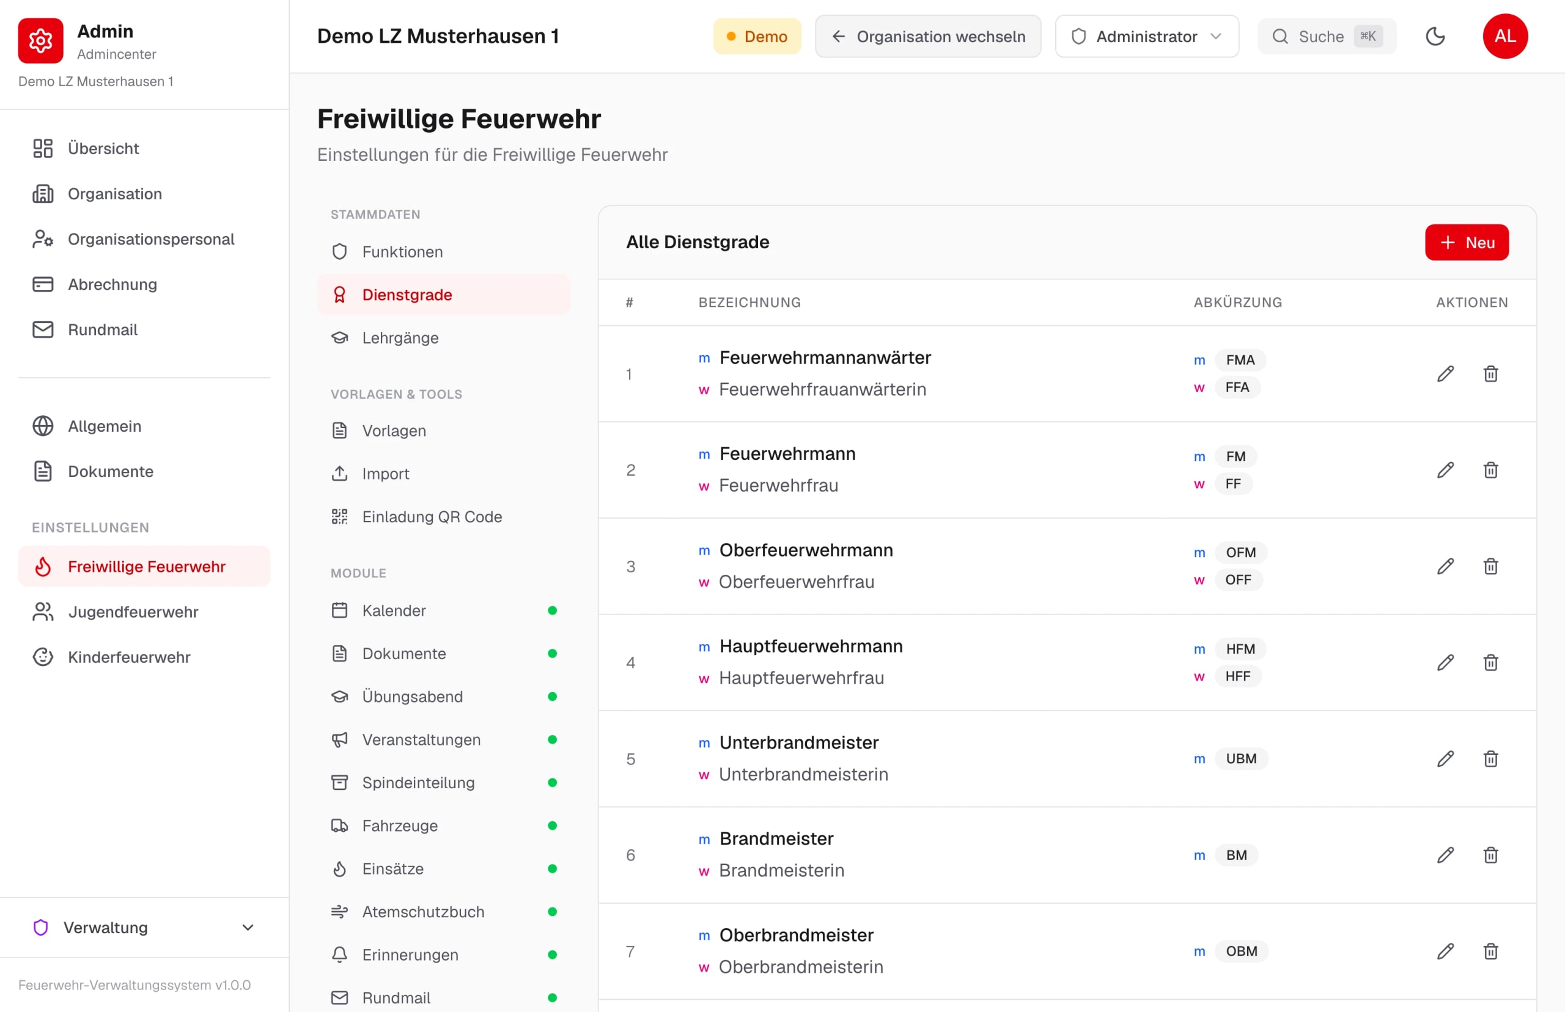The width and height of the screenshot is (1565, 1012).
Task: Open Übersicht in the sidebar
Action: pyautogui.click(x=144, y=149)
